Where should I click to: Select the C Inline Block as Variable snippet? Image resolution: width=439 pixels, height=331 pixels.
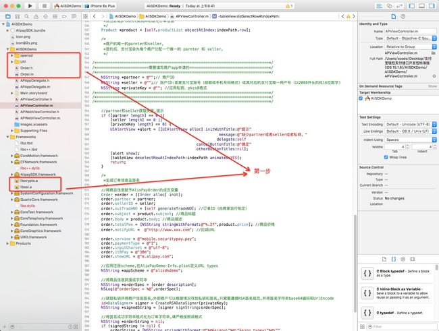[397, 293]
